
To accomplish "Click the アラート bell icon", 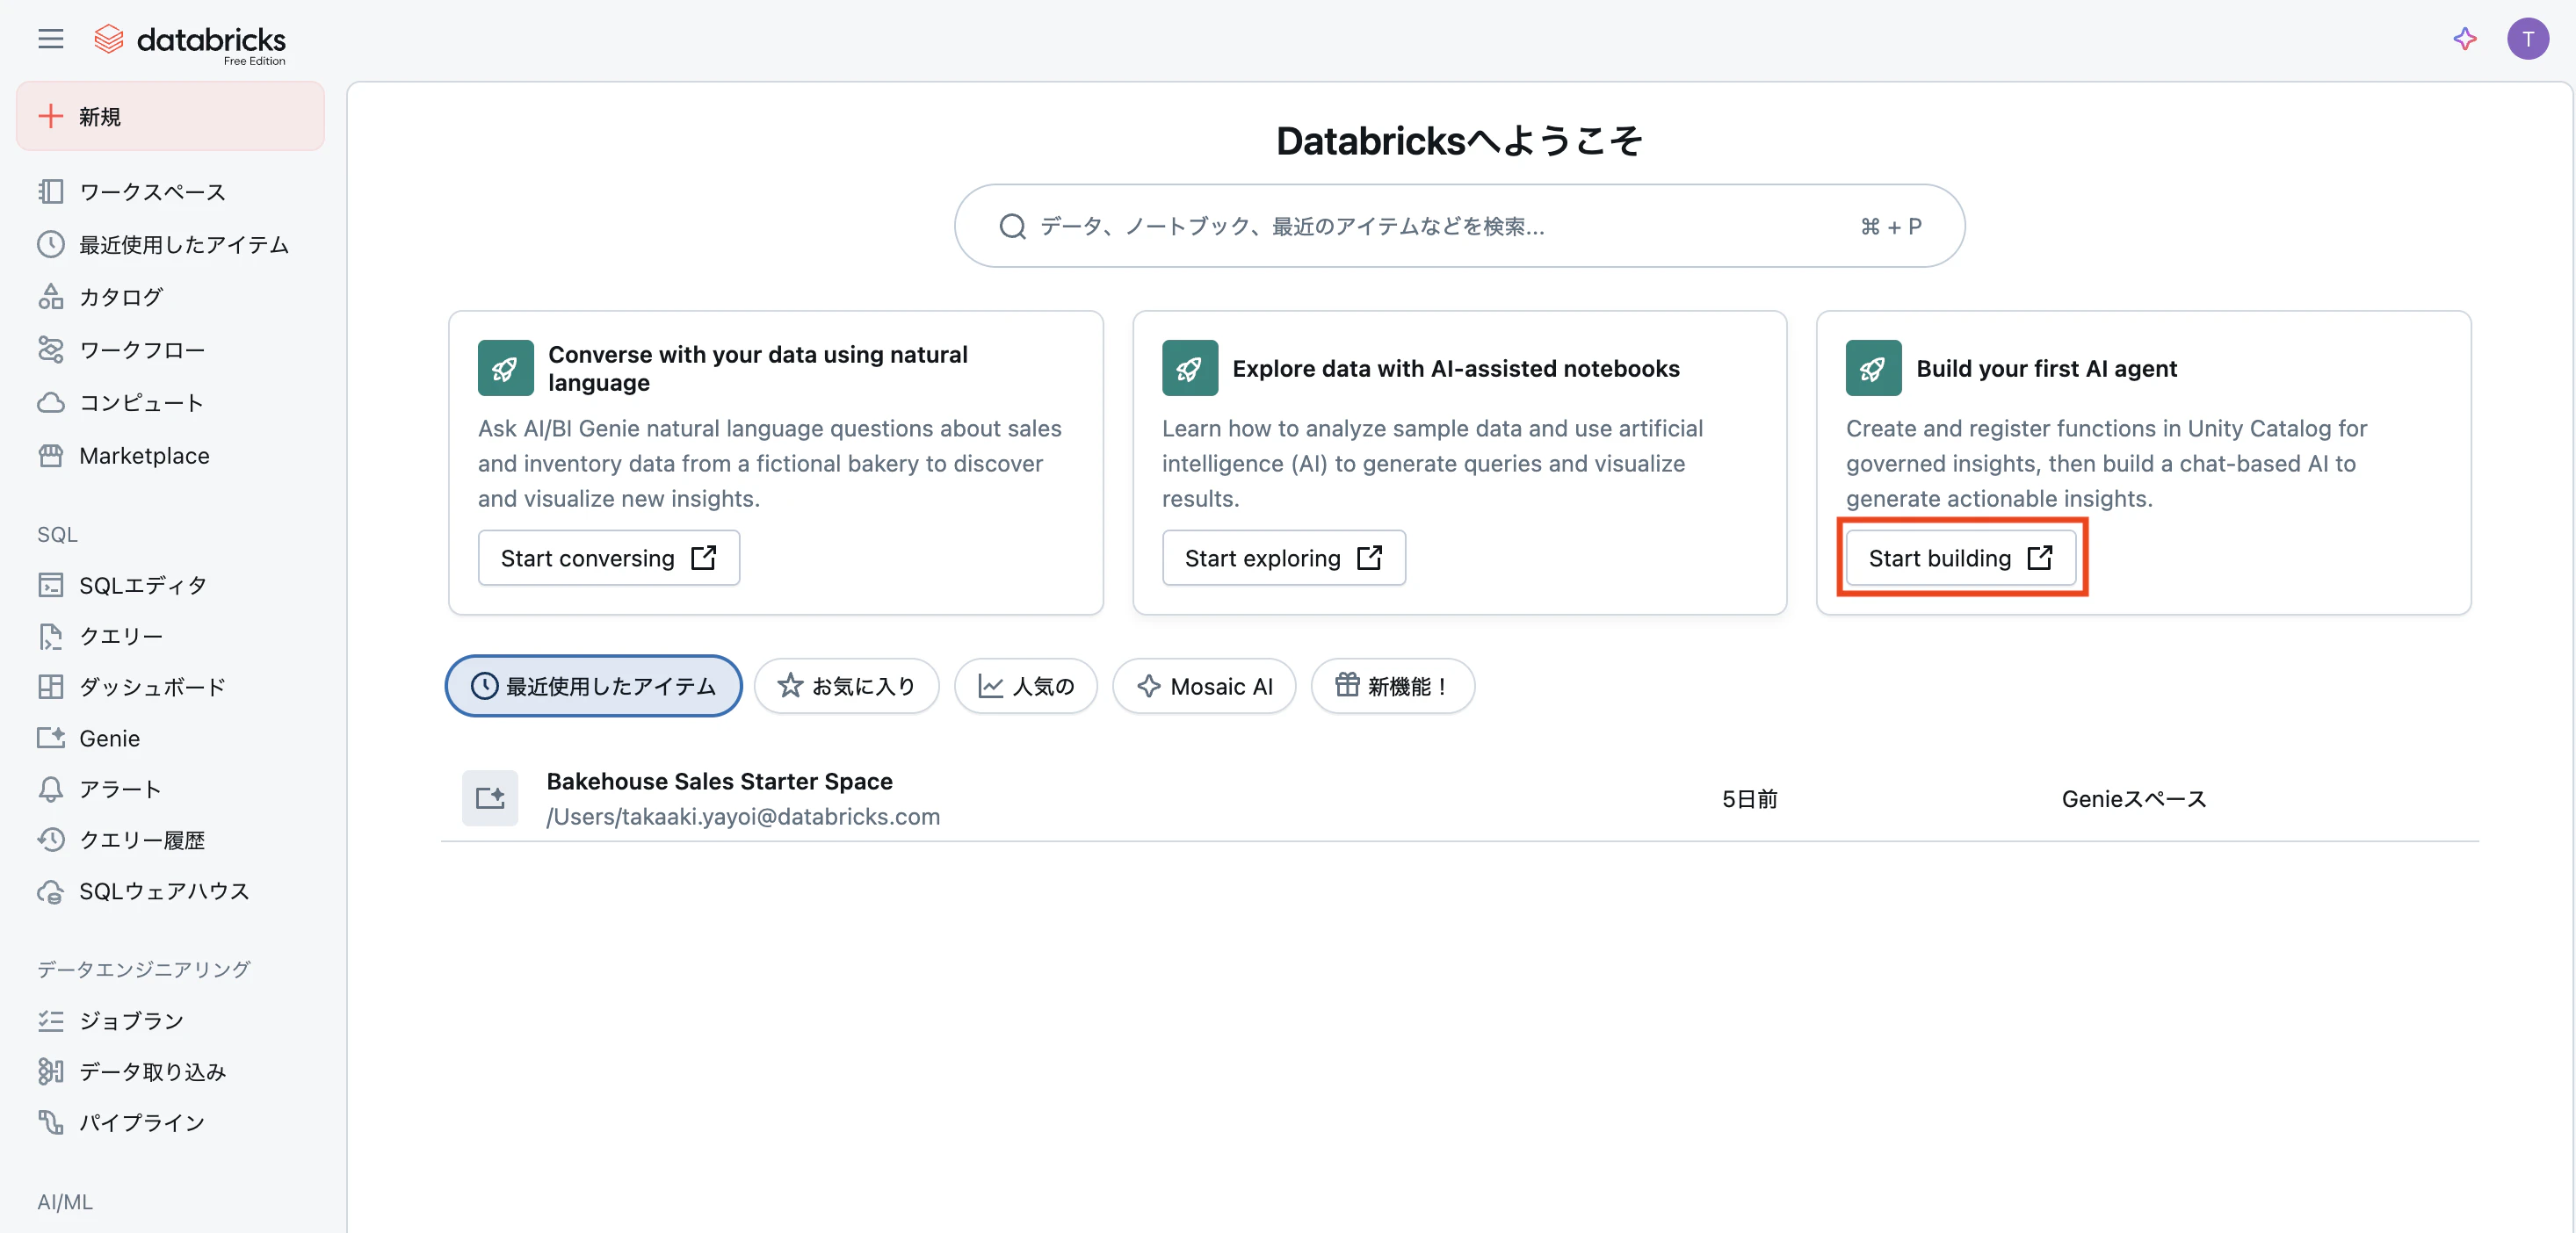I will tap(50, 790).
